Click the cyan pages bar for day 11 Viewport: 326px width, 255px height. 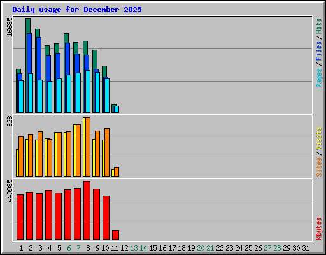(x=117, y=109)
